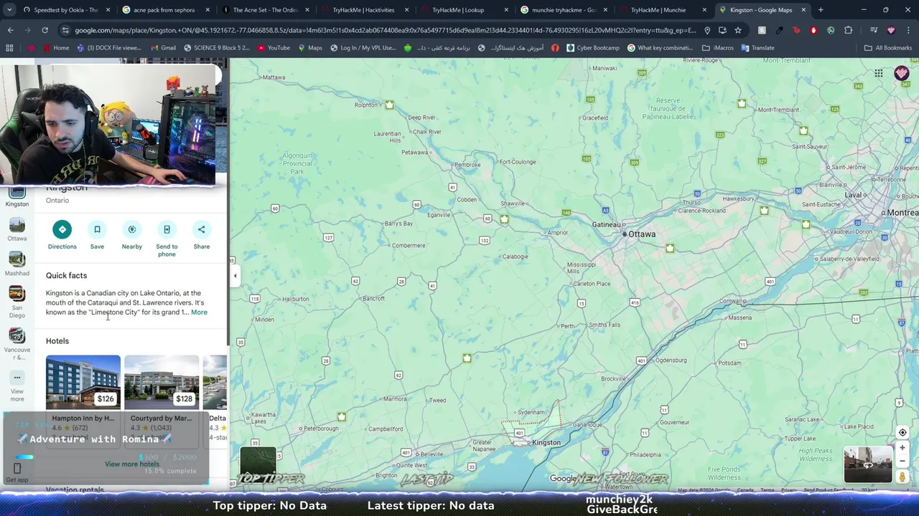Open the tab search dropdown arrow
Image resolution: width=919 pixels, height=516 pixels.
[10, 10]
